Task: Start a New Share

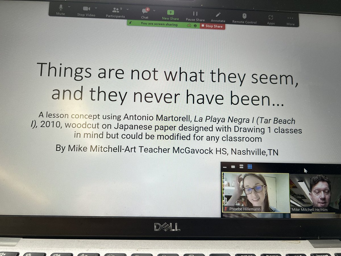Action: [170, 15]
